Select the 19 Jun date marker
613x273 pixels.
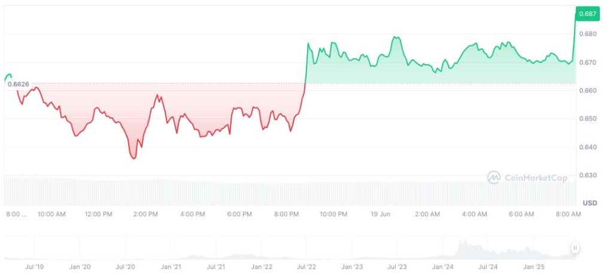[381, 214]
